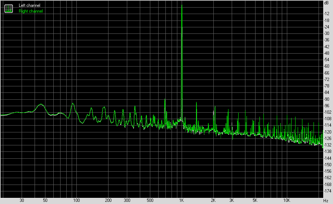Select the "Left channel" legend label
333x204 pixels.
[x=30, y=5]
